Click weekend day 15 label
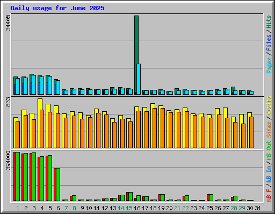275x214 pixels. 129,208
